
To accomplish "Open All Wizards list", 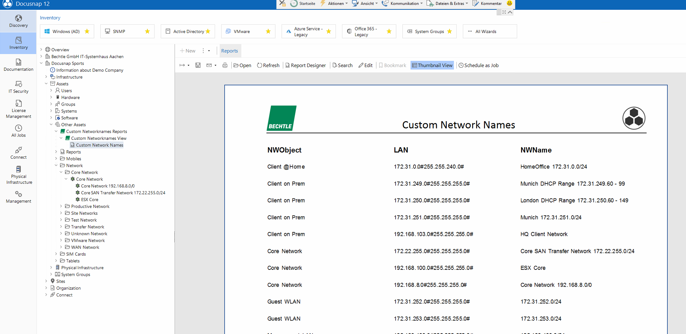I will click(490, 31).
